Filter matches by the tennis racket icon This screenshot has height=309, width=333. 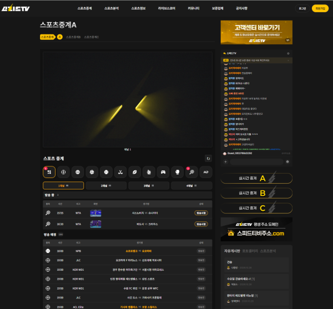(191, 172)
